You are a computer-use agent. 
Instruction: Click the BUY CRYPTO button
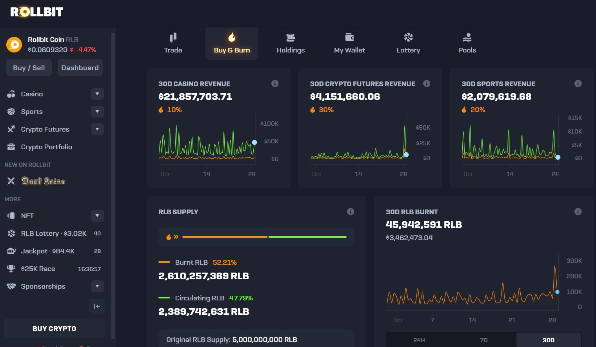(x=55, y=329)
